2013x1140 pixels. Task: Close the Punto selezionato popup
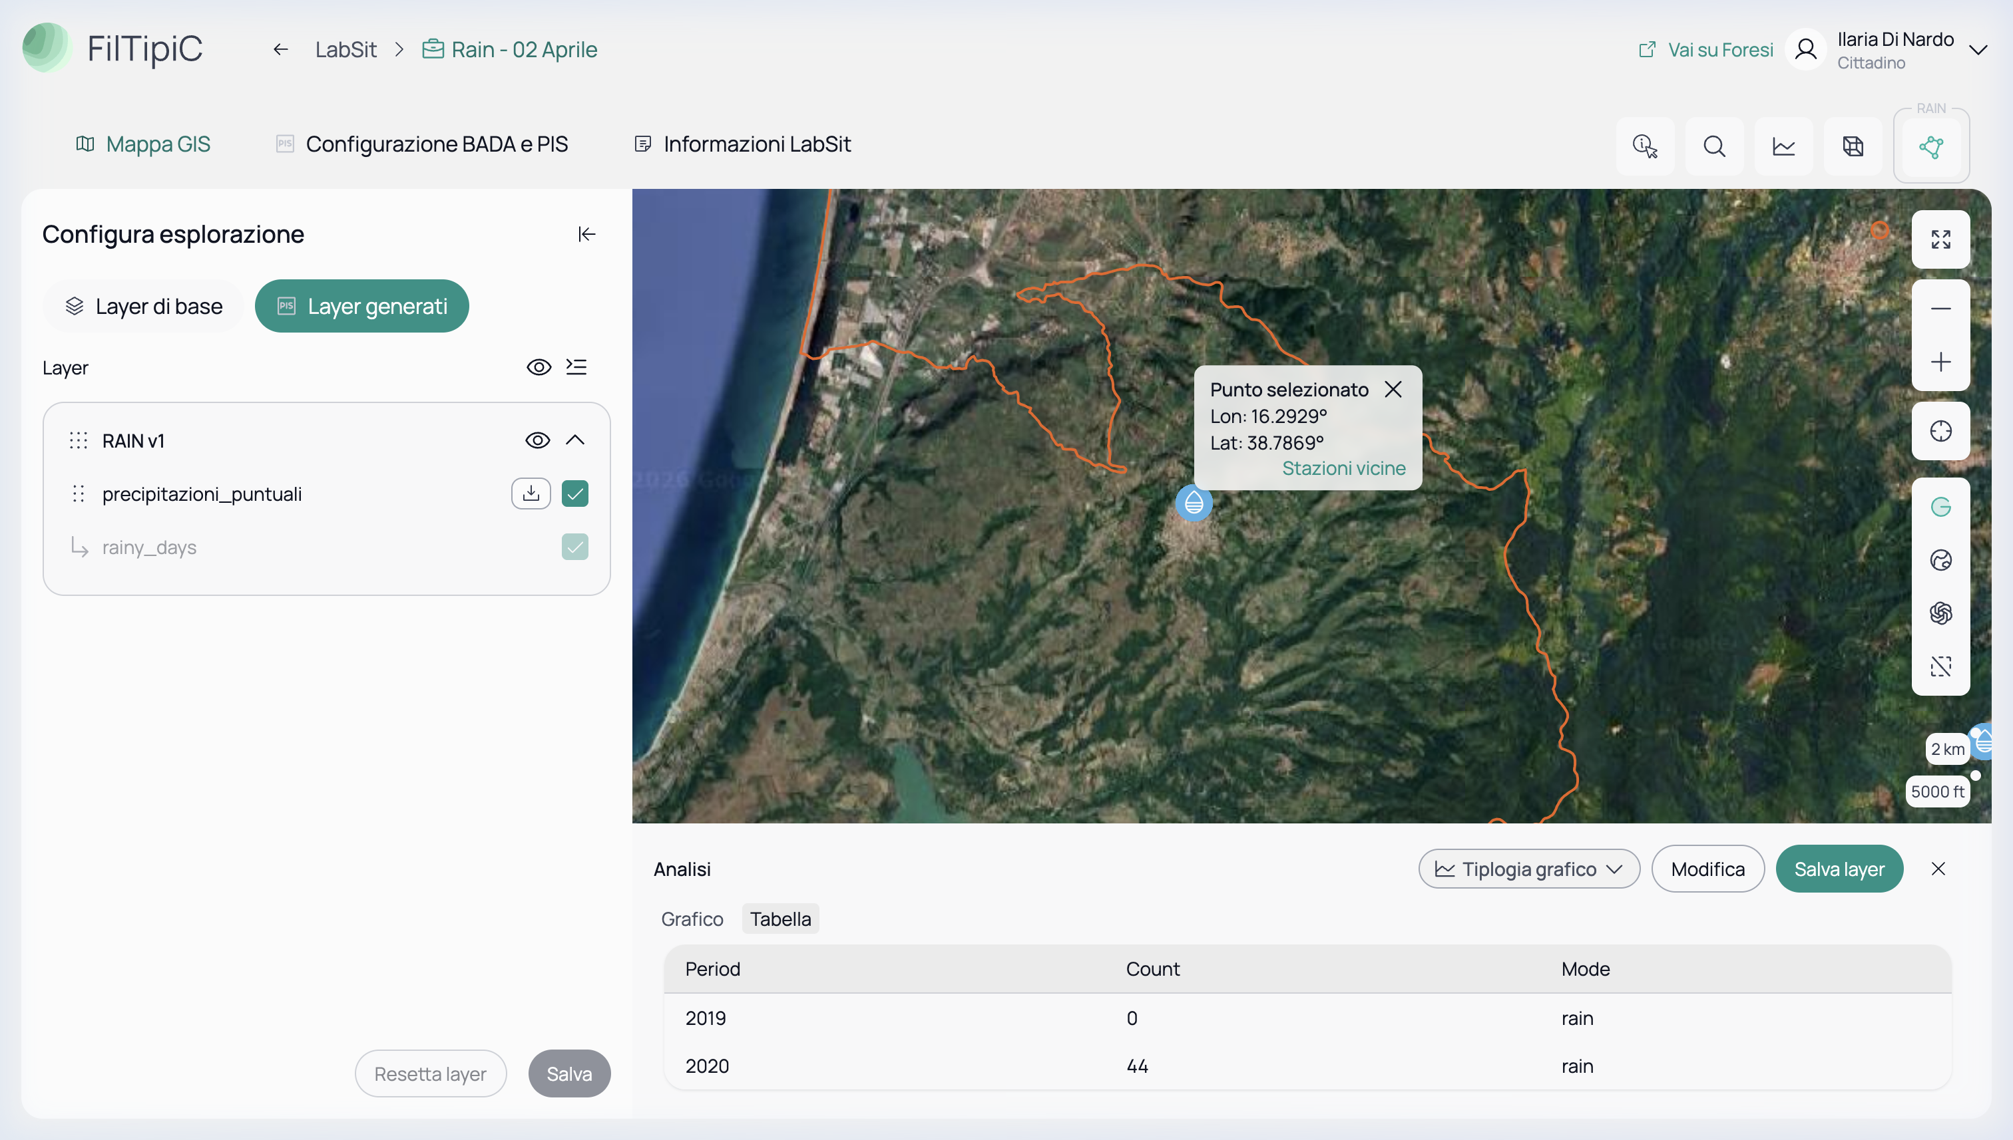click(1393, 390)
